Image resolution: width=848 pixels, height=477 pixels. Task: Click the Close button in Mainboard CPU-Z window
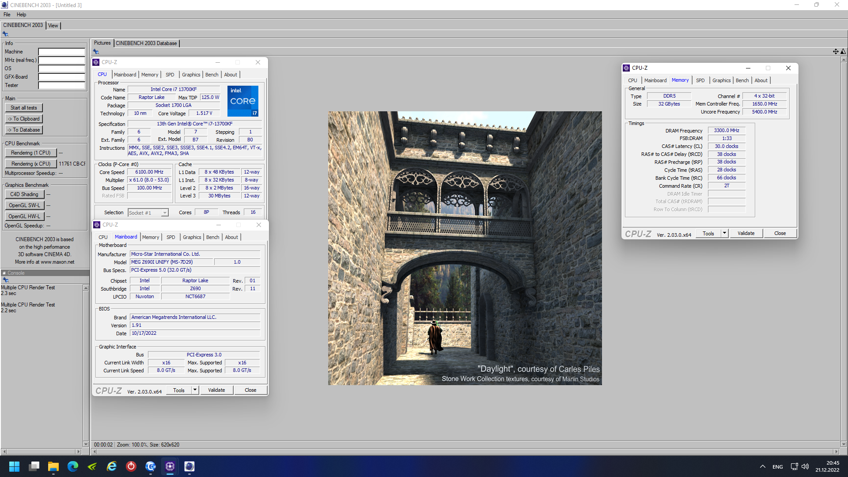(250, 390)
